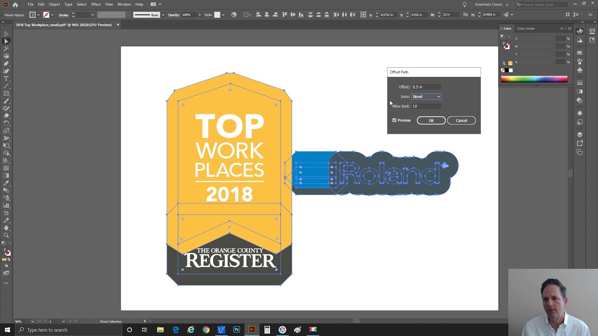Click the Recolor Artwork icon
Image resolution: width=598 pixels, height=336 pixels.
[x=234, y=14]
